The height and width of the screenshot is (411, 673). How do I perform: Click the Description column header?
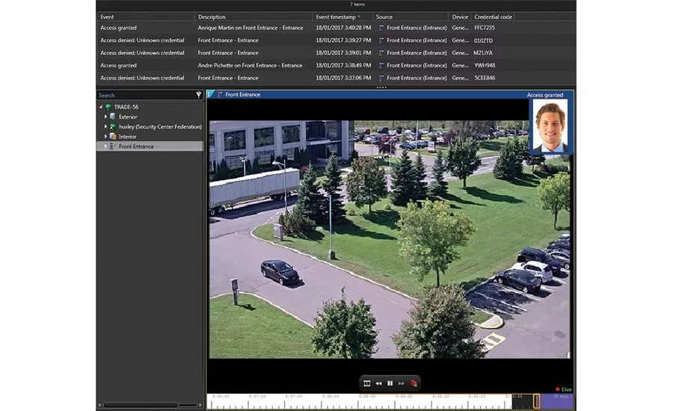coord(212,16)
